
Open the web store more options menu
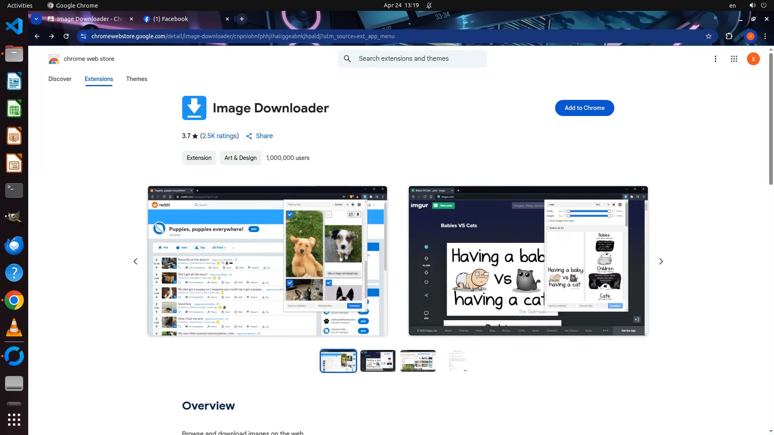715,59
